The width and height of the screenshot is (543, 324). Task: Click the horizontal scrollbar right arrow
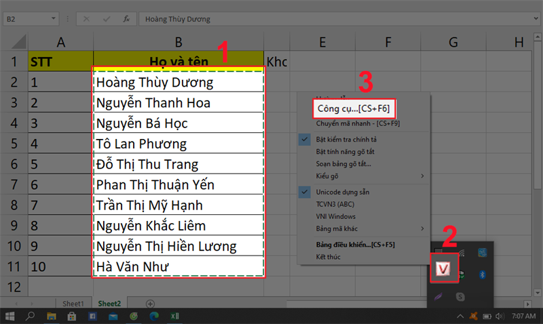pos(528,304)
